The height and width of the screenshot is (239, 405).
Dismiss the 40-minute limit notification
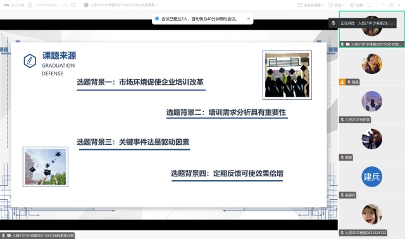[x=249, y=18]
